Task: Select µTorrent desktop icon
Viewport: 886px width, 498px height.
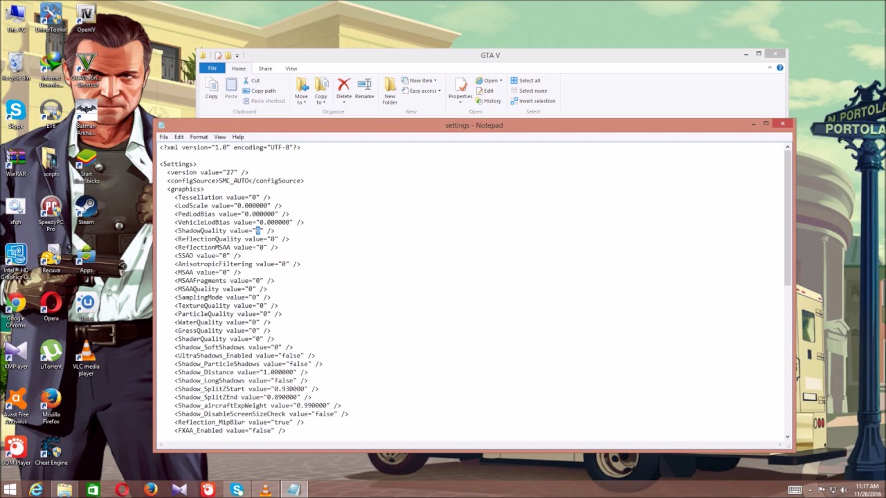Action: (51, 355)
